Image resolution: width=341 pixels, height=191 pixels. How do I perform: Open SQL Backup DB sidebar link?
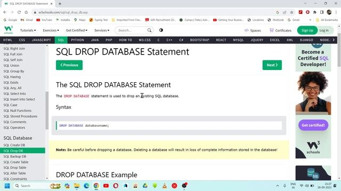15,157
